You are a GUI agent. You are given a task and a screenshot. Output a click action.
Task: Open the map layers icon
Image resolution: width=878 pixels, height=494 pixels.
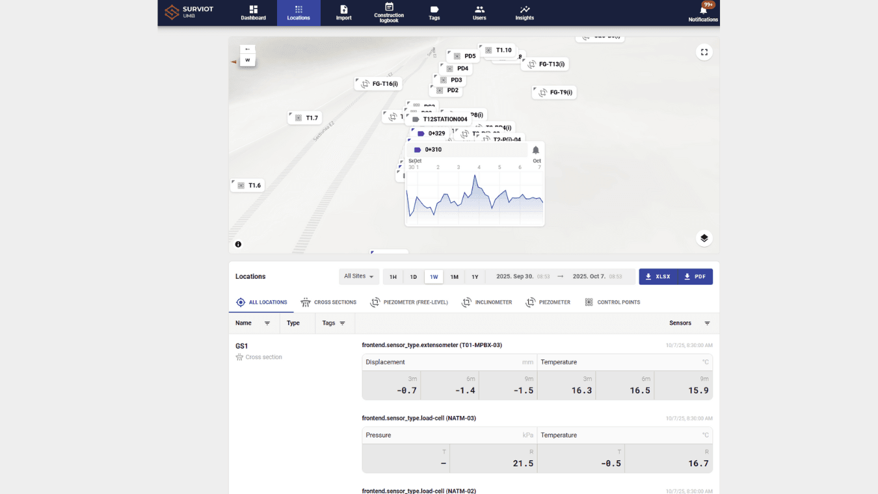[x=704, y=238]
